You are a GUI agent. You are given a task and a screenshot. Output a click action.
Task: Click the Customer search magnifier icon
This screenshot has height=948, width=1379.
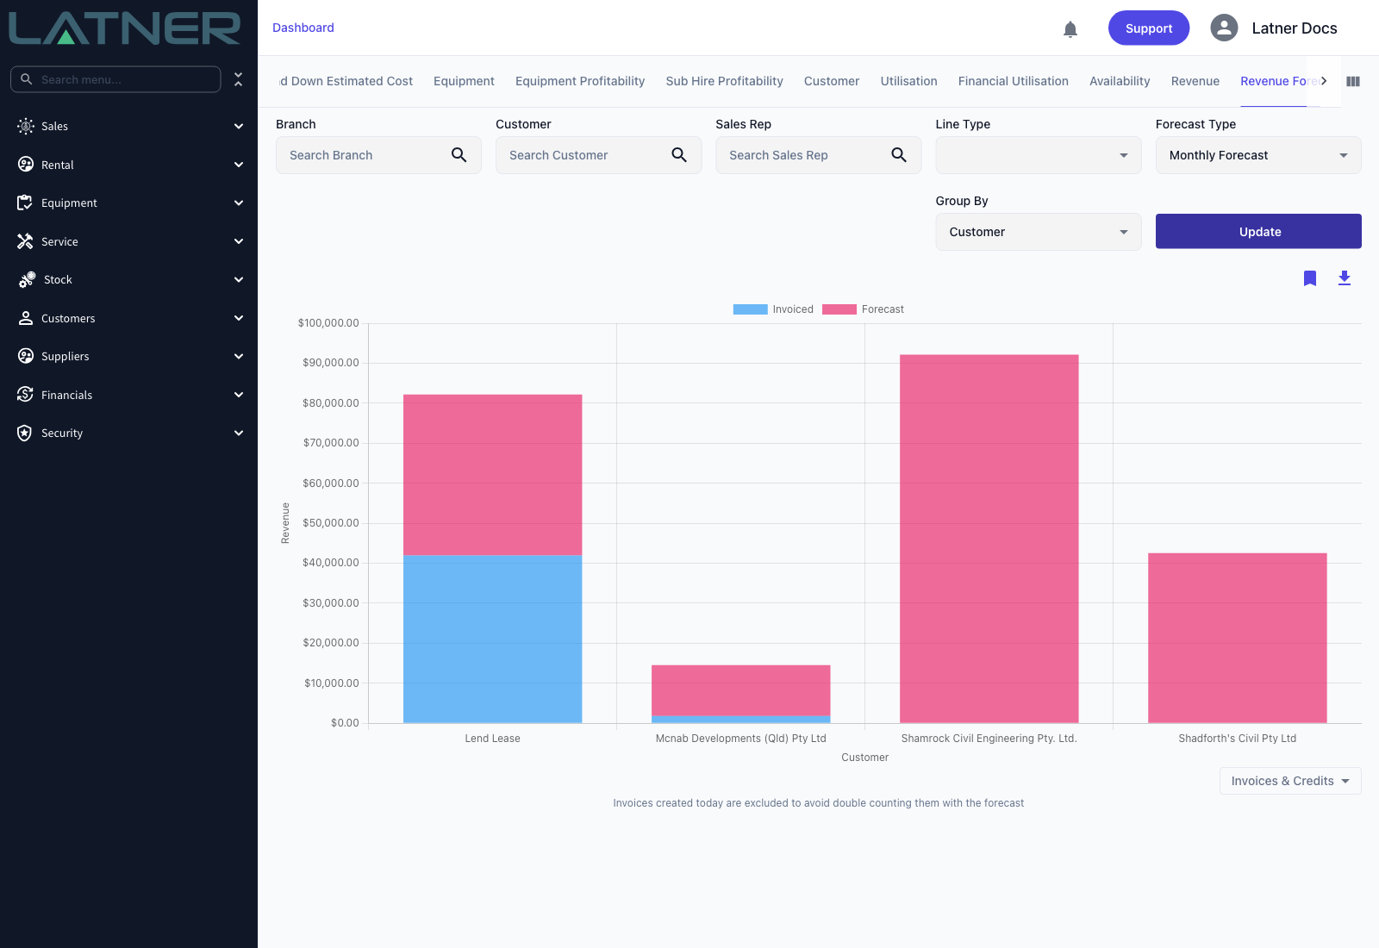click(x=679, y=155)
